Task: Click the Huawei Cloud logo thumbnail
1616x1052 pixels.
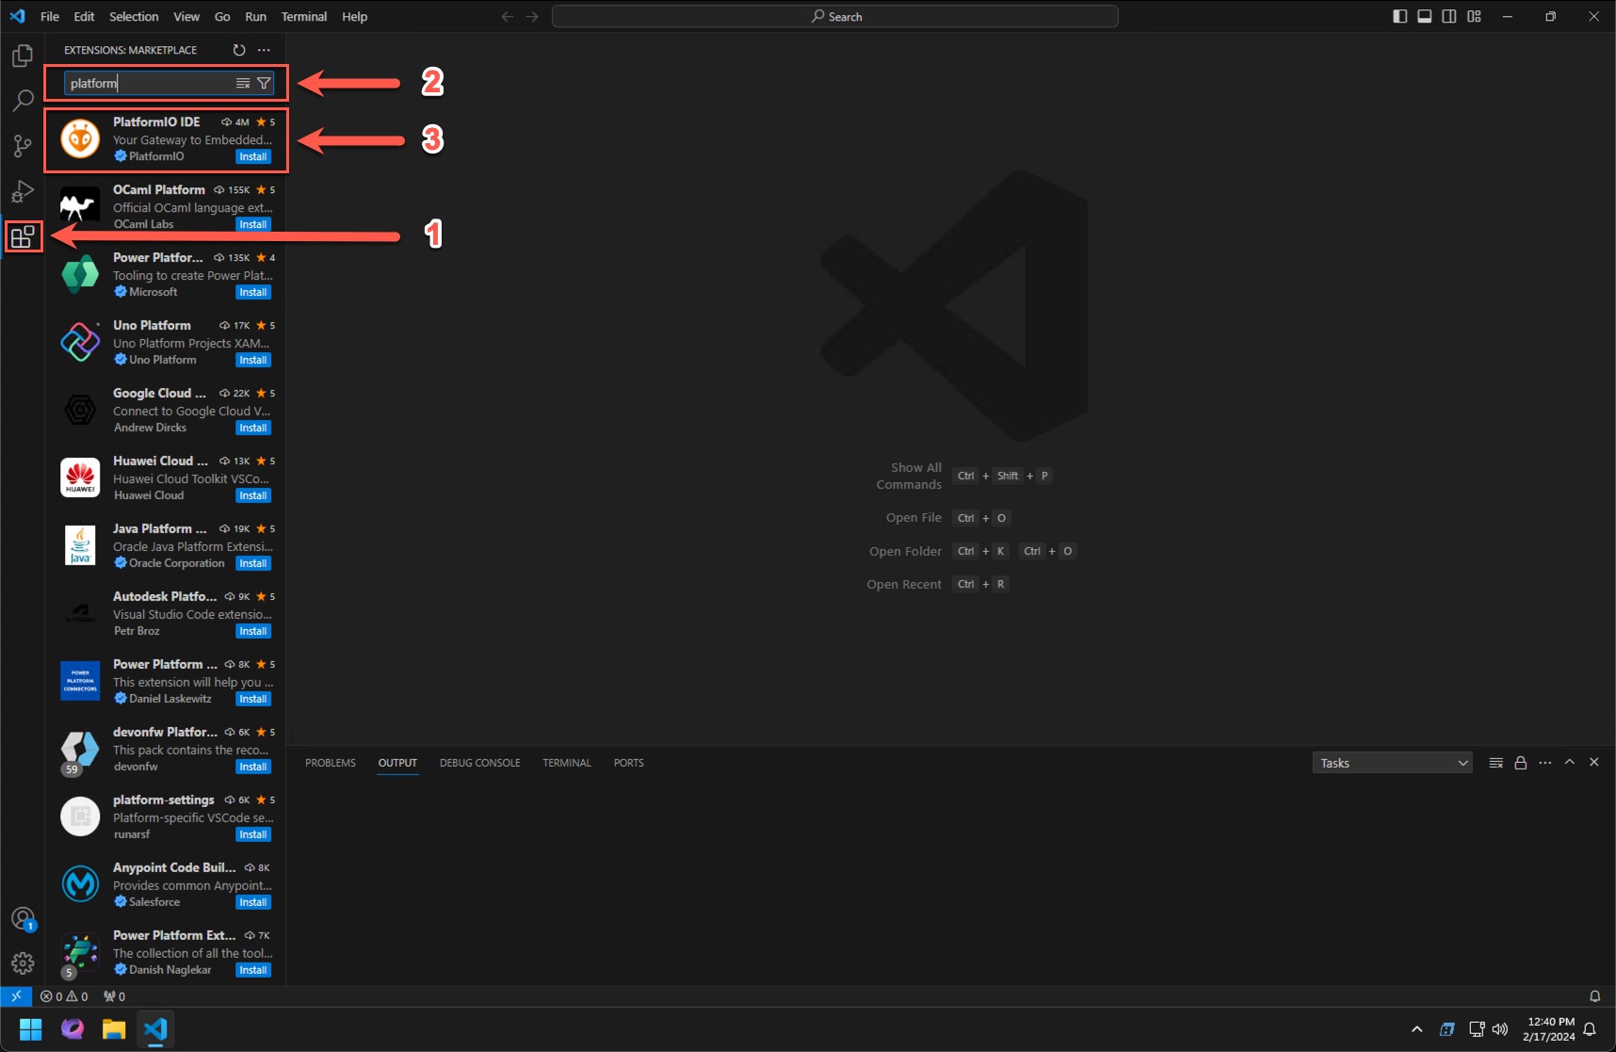Action: pyautogui.click(x=80, y=477)
